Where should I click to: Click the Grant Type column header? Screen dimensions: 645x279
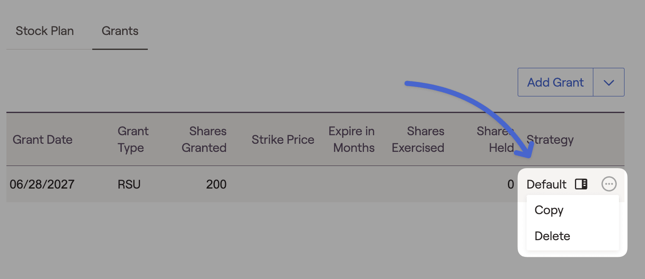click(x=133, y=139)
